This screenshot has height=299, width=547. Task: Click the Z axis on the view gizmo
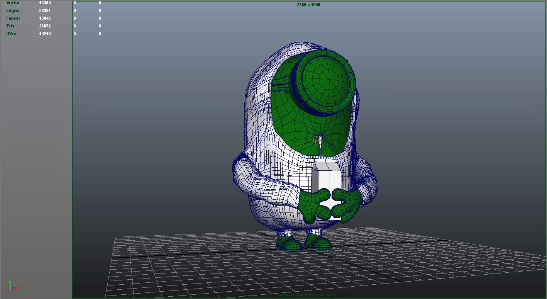point(12,288)
